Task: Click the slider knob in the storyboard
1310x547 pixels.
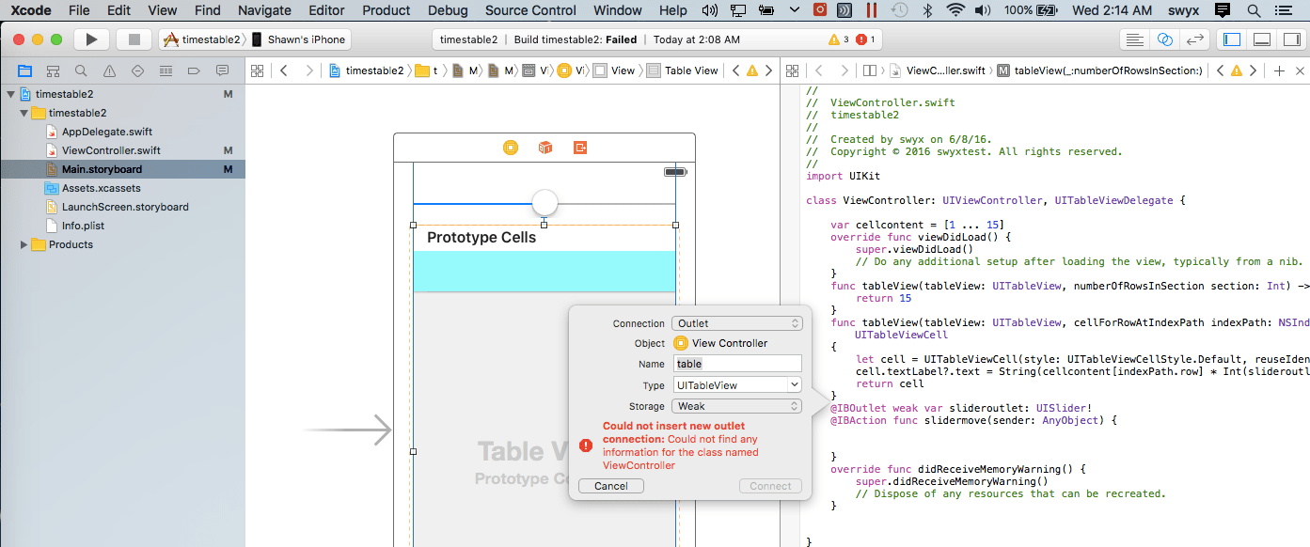Action: [545, 202]
